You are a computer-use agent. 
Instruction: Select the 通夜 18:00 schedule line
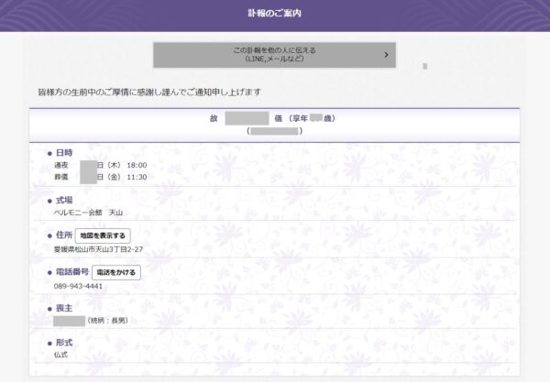point(101,165)
